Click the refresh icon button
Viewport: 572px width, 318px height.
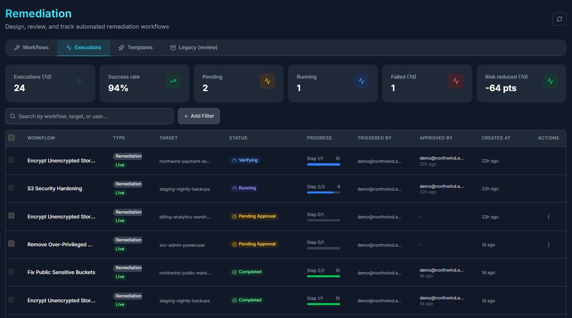click(559, 19)
